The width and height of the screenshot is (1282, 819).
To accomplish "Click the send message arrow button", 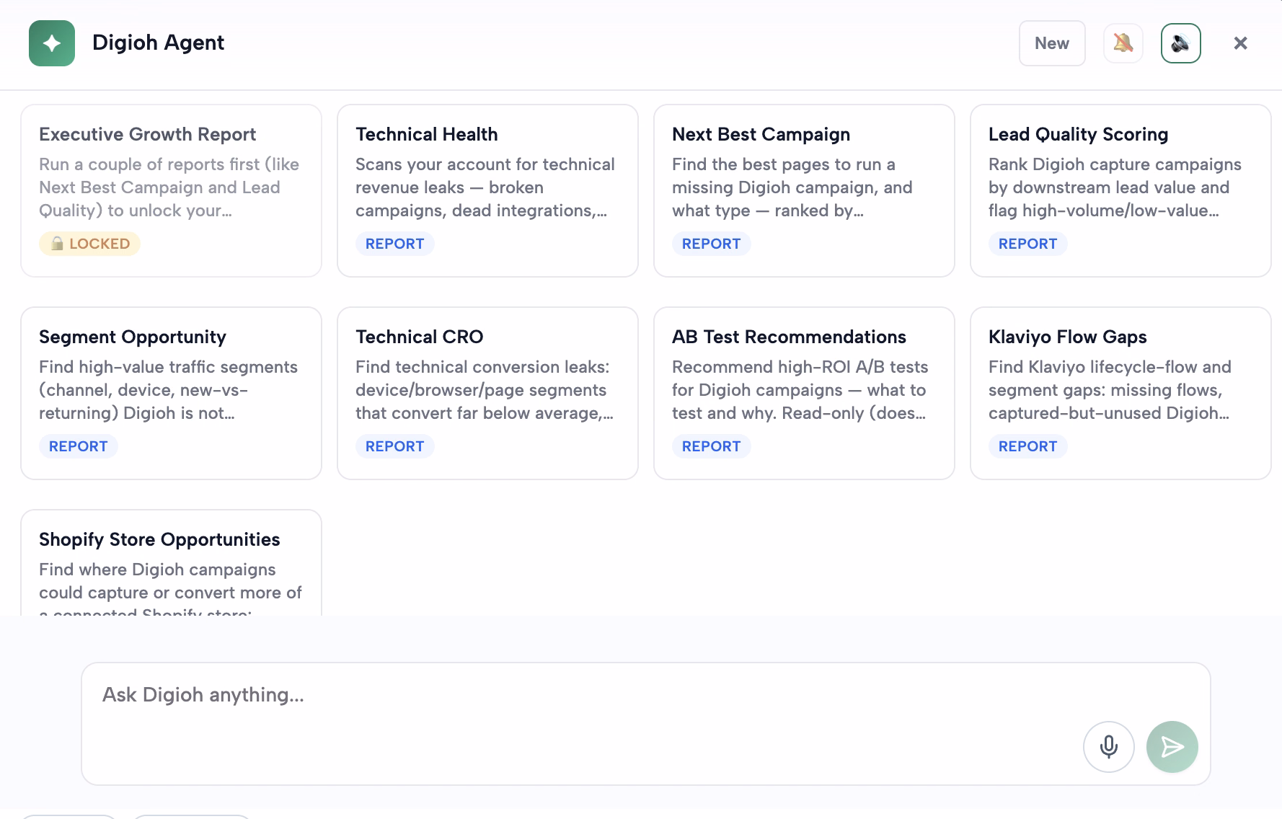I will point(1172,747).
